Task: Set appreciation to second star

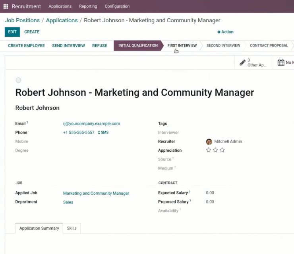Action: tap(215, 150)
